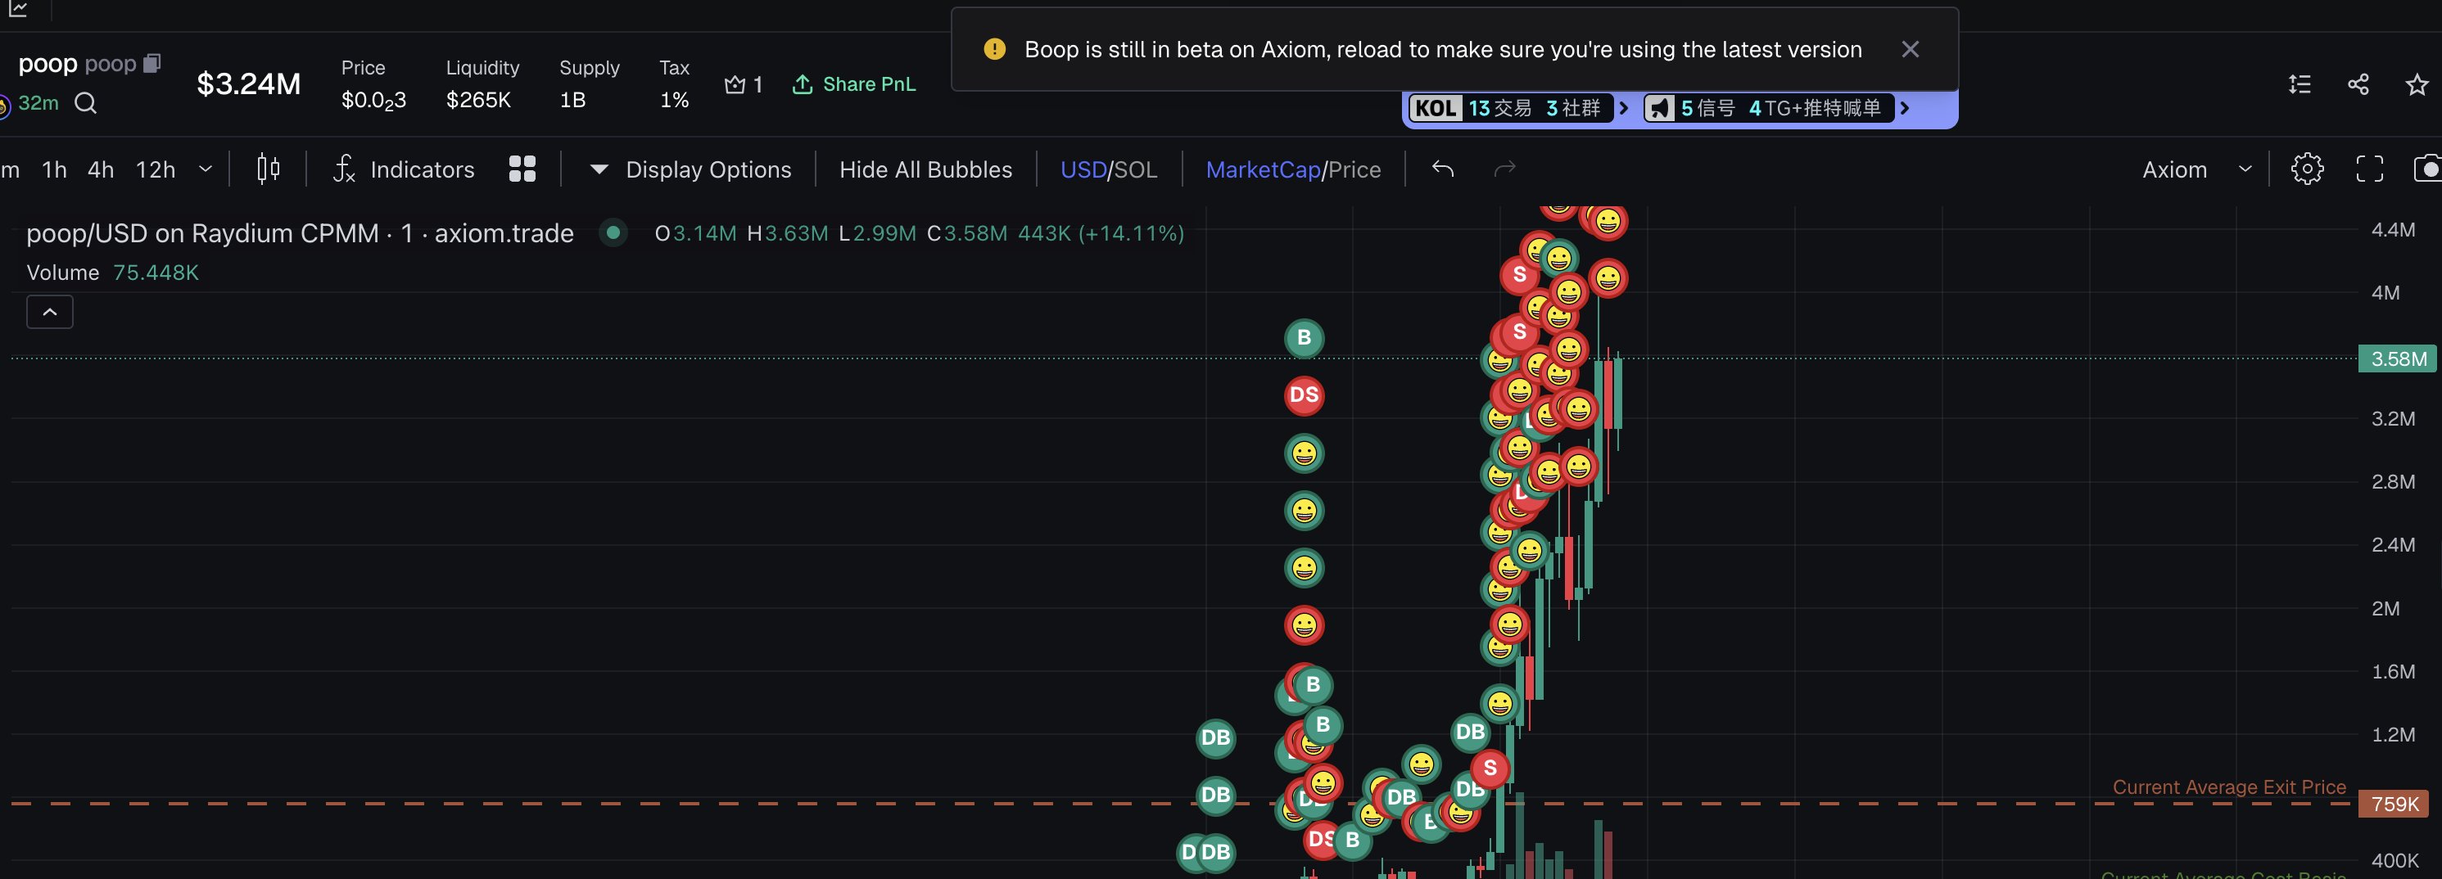Enter fullscreen chart mode
This screenshot has width=2442, height=879.
[x=2369, y=169]
